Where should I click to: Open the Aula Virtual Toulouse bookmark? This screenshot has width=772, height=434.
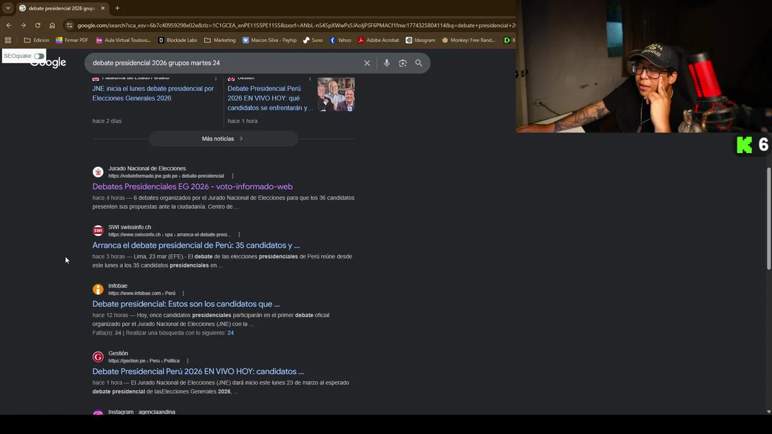click(x=123, y=40)
